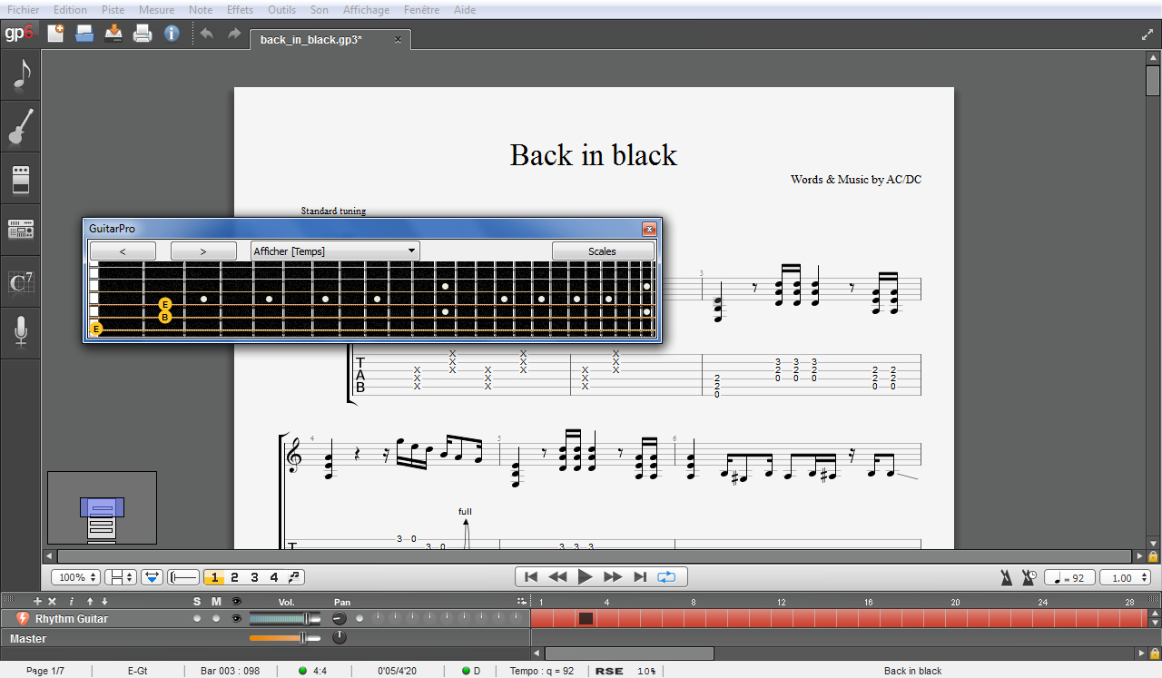Open score information via the blue icon
Image resolution: width=1162 pixels, height=678 pixels.
[172, 34]
